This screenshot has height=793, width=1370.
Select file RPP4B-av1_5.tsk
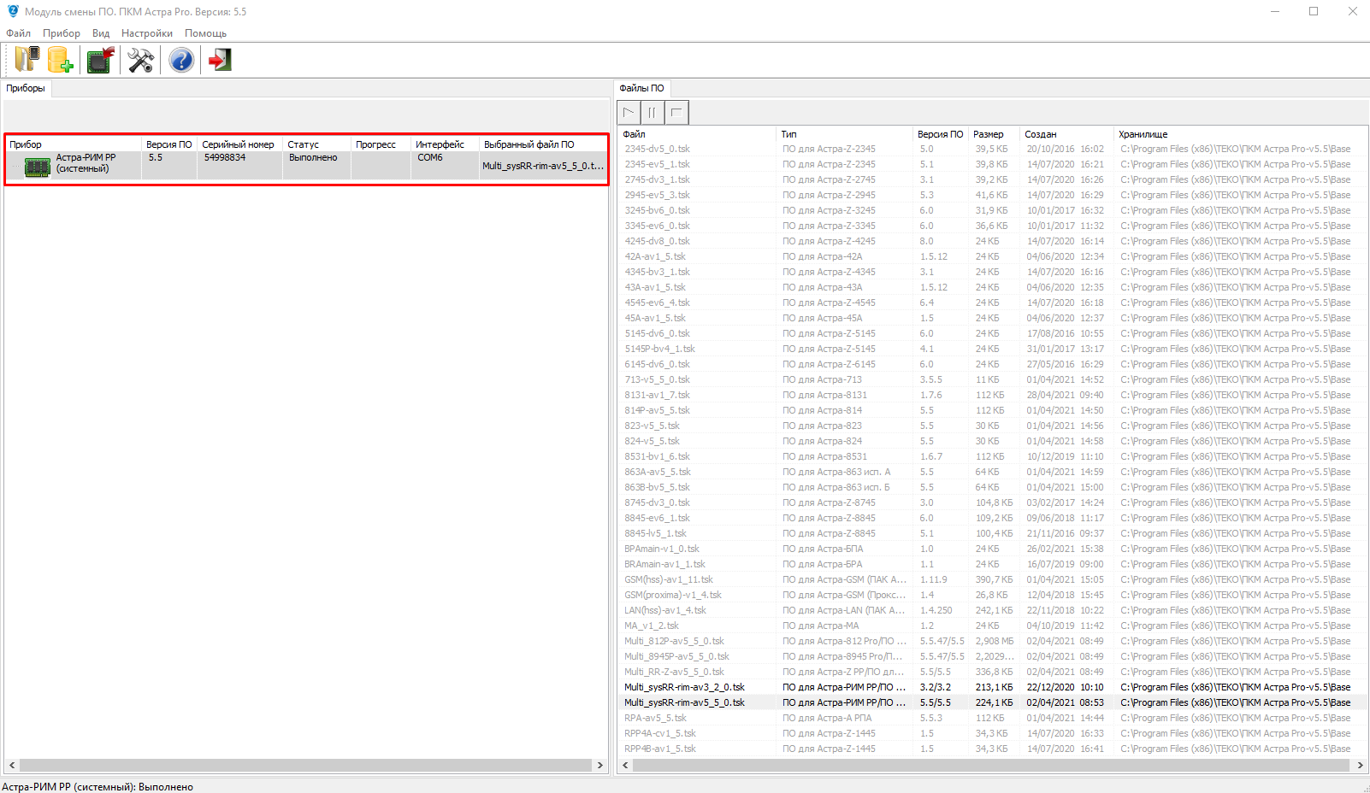[660, 749]
